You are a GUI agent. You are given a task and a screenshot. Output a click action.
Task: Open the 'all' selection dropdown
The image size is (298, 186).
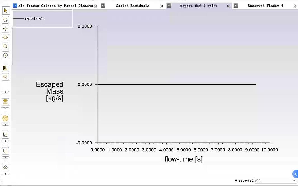pos(275,181)
